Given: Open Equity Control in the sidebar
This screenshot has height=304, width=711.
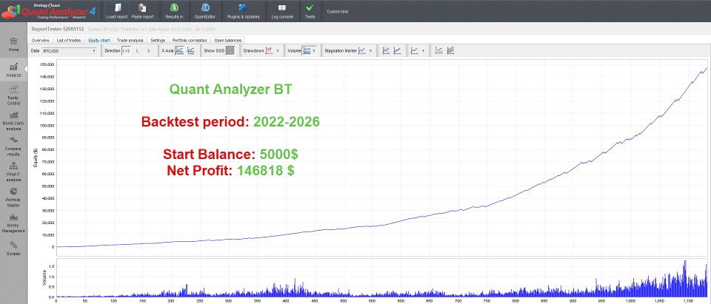Looking at the screenshot, I should point(13,95).
